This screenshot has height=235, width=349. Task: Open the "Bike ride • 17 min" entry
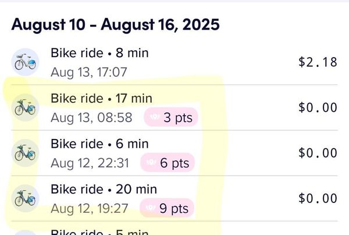click(101, 98)
